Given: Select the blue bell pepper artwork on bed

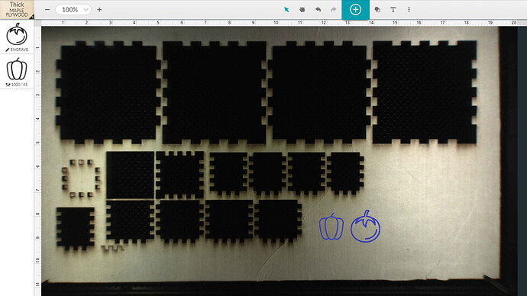Looking at the screenshot, I should (331, 227).
